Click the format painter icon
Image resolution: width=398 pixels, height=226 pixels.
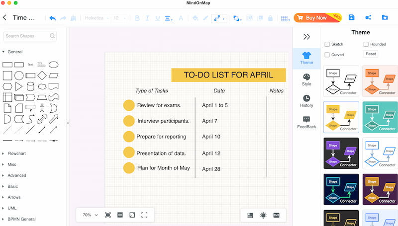coord(73,18)
